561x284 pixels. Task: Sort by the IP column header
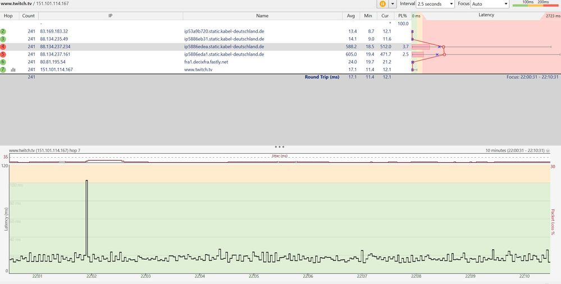[111, 16]
